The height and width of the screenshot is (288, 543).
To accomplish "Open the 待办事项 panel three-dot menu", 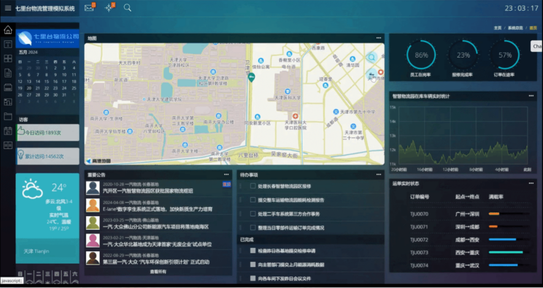I will [x=378, y=174].
